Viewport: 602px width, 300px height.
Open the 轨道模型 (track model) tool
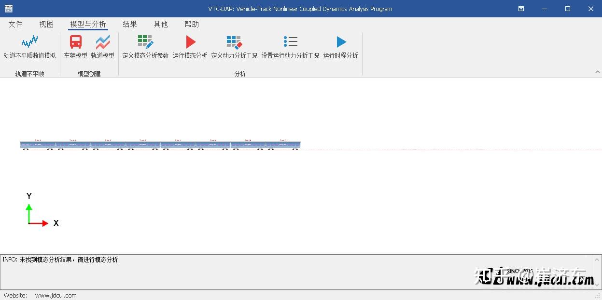point(102,47)
